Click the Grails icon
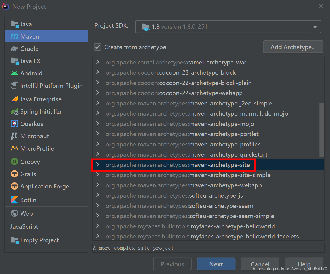 (15, 174)
